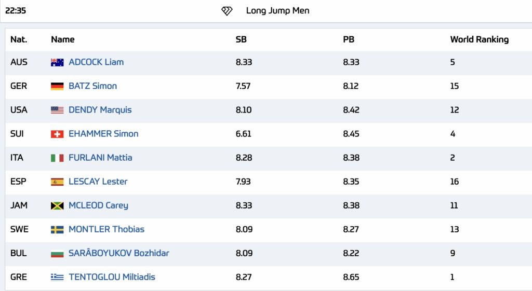Screen dimensions: 532x291
Task: Open ADCOCK Liam athlete profile
Action: [96, 62]
